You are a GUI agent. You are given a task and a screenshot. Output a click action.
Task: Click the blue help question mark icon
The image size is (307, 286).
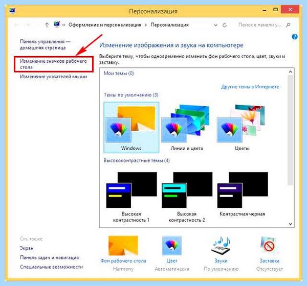[295, 37]
